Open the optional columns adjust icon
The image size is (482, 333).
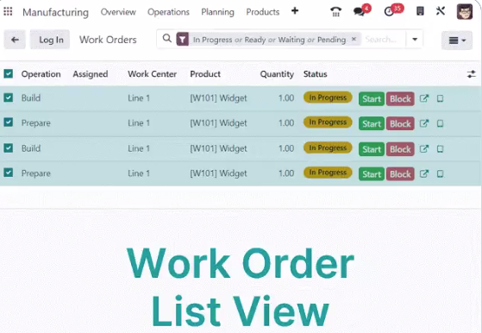pos(472,74)
